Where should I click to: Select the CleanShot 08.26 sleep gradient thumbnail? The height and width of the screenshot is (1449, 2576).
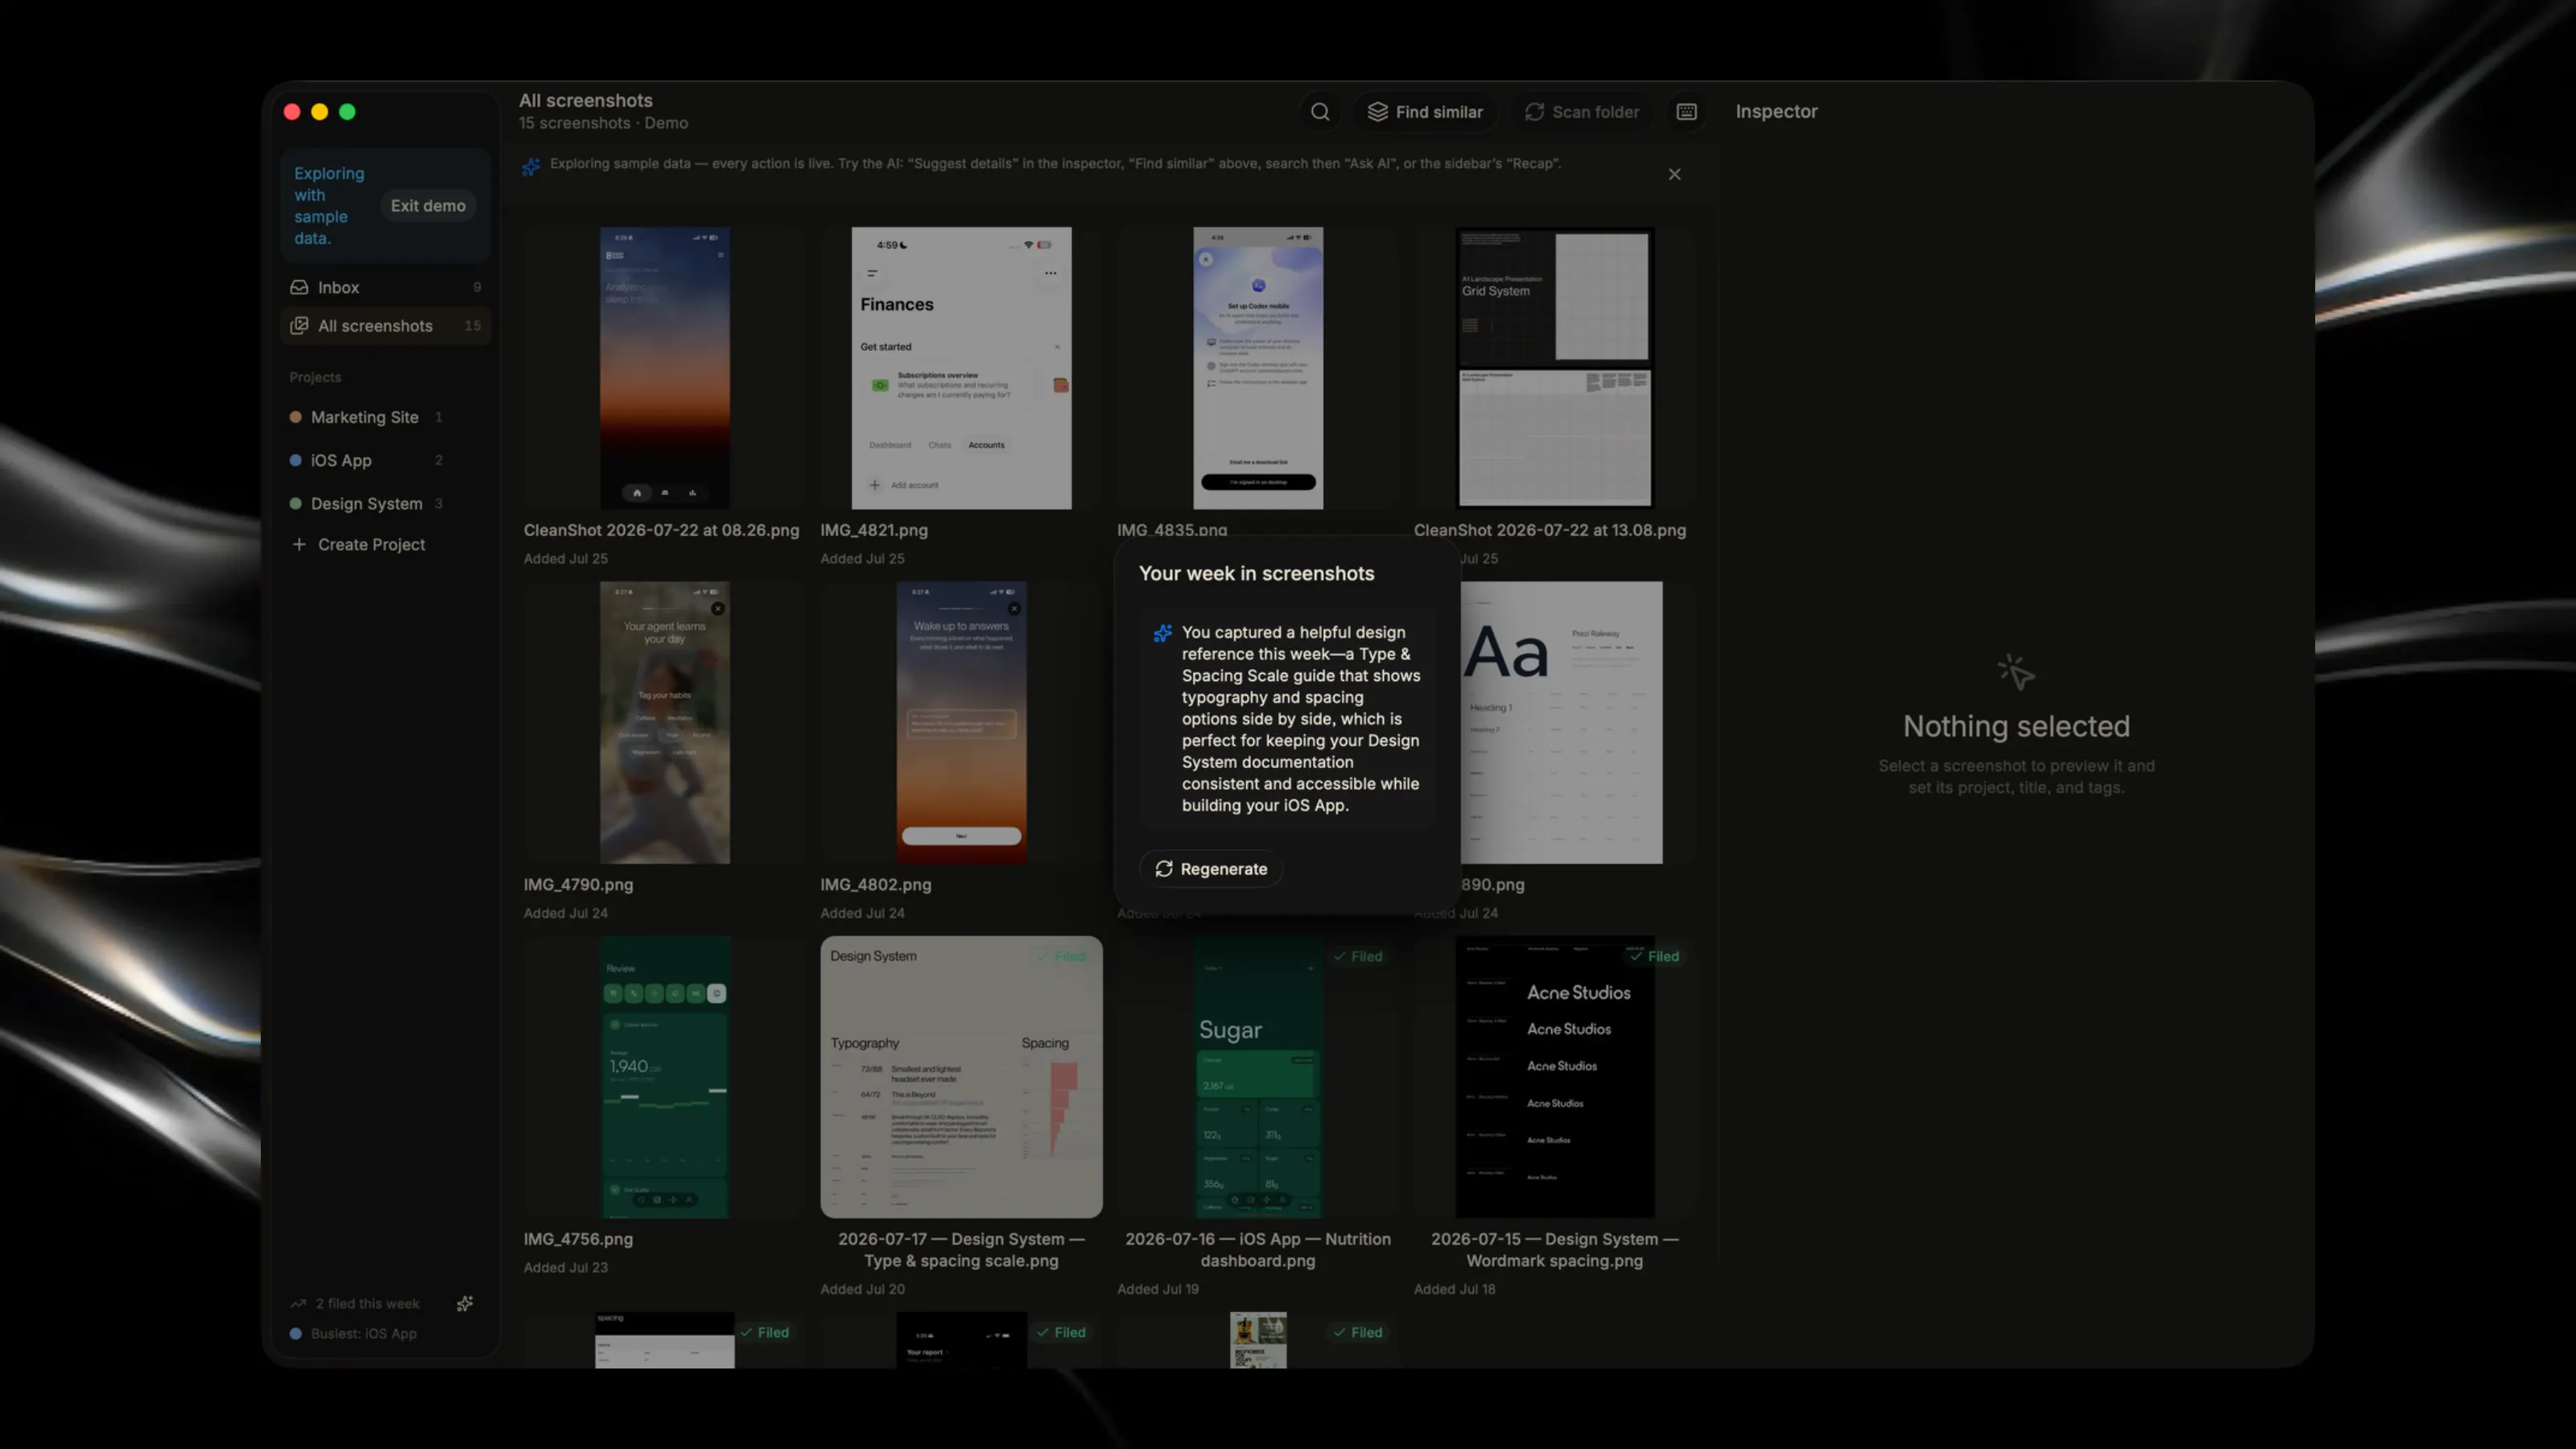(x=664, y=368)
